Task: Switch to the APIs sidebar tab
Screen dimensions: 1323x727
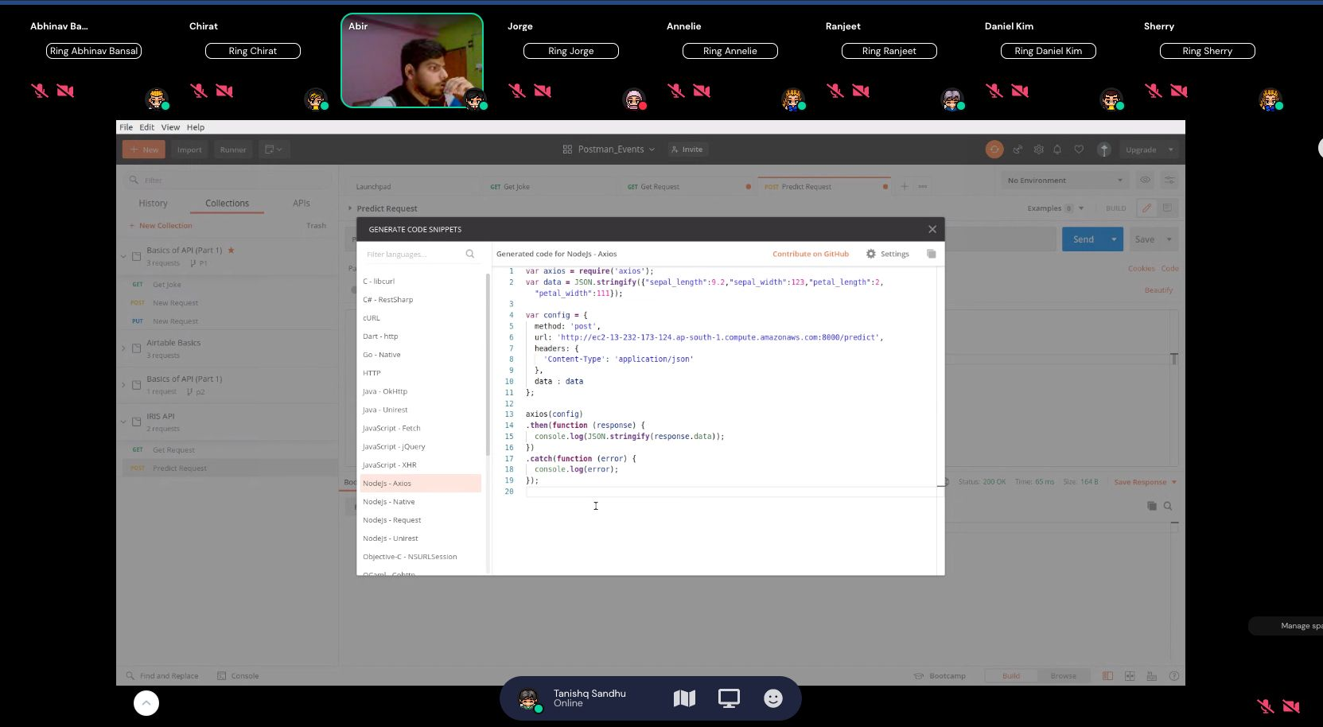Action: click(x=301, y=204)
